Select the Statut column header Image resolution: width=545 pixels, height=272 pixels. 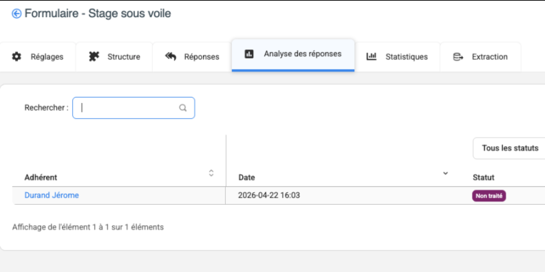pos(483,178)
